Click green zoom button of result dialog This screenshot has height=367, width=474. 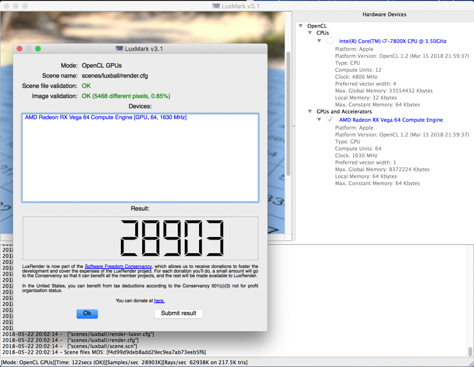(38, 49)
